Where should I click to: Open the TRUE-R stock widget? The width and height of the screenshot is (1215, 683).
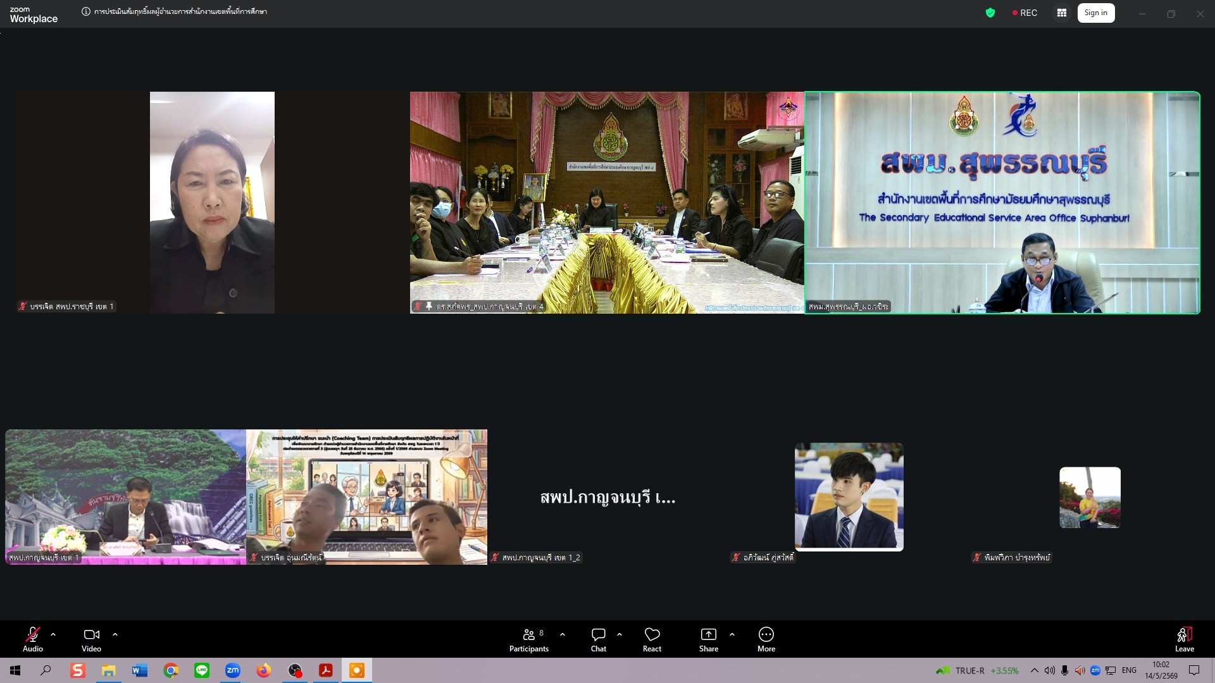[977, 670]
